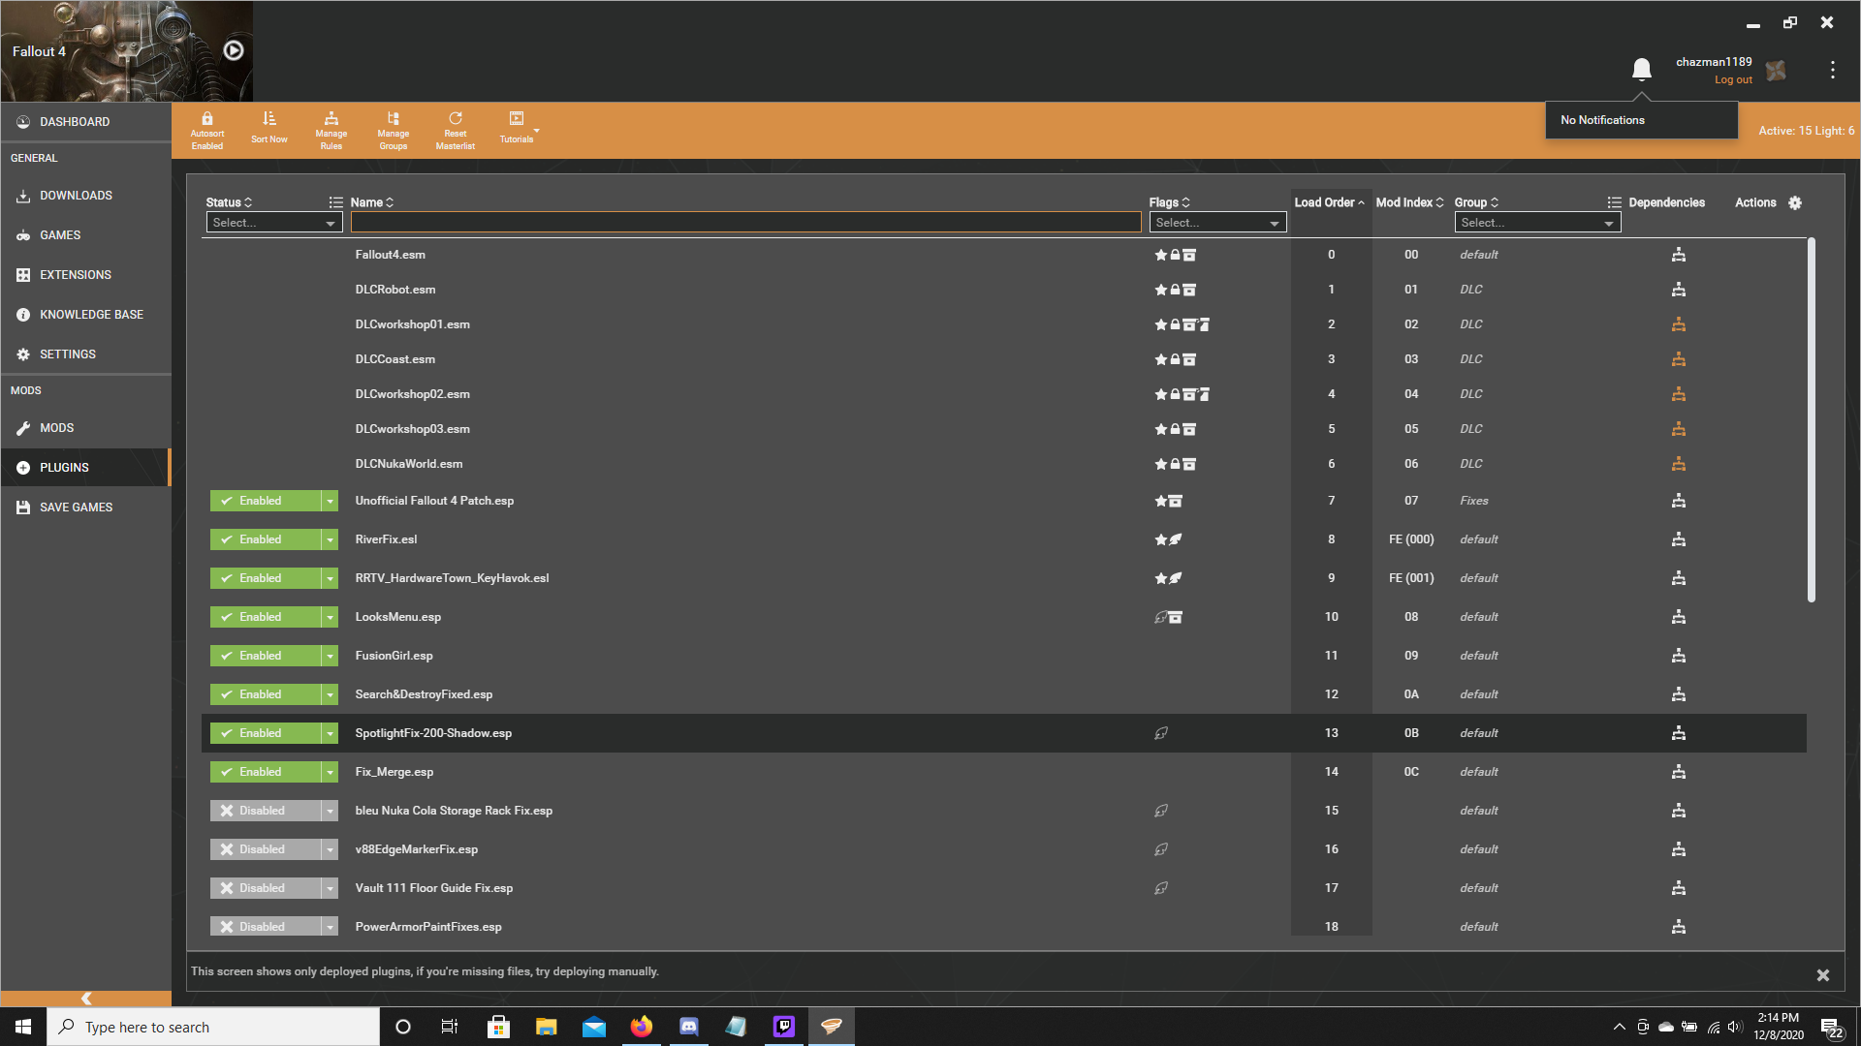Open the Group filter Select dropdown
1861x1046 pixels.
(x=1537, y=223)
